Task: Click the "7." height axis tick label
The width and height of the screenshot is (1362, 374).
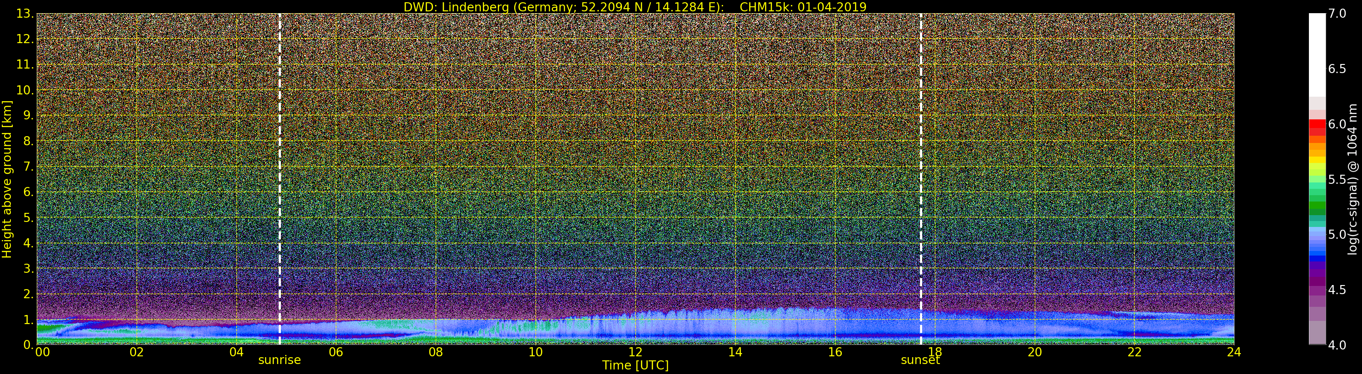Action: coord(28,167)
